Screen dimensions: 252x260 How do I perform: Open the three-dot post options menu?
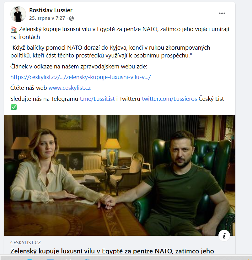coord(222,14)
